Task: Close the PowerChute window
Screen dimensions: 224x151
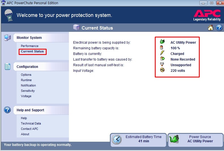Action: pos(220,3)
